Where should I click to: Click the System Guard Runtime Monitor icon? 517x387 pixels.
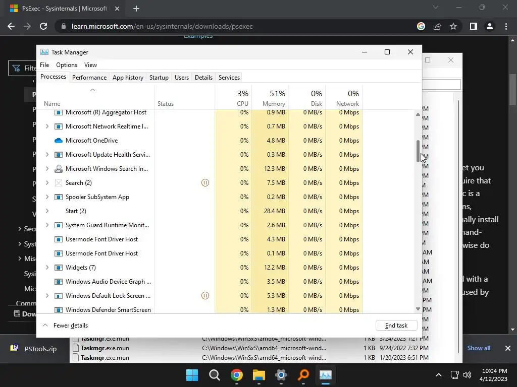tap(59, 225)
